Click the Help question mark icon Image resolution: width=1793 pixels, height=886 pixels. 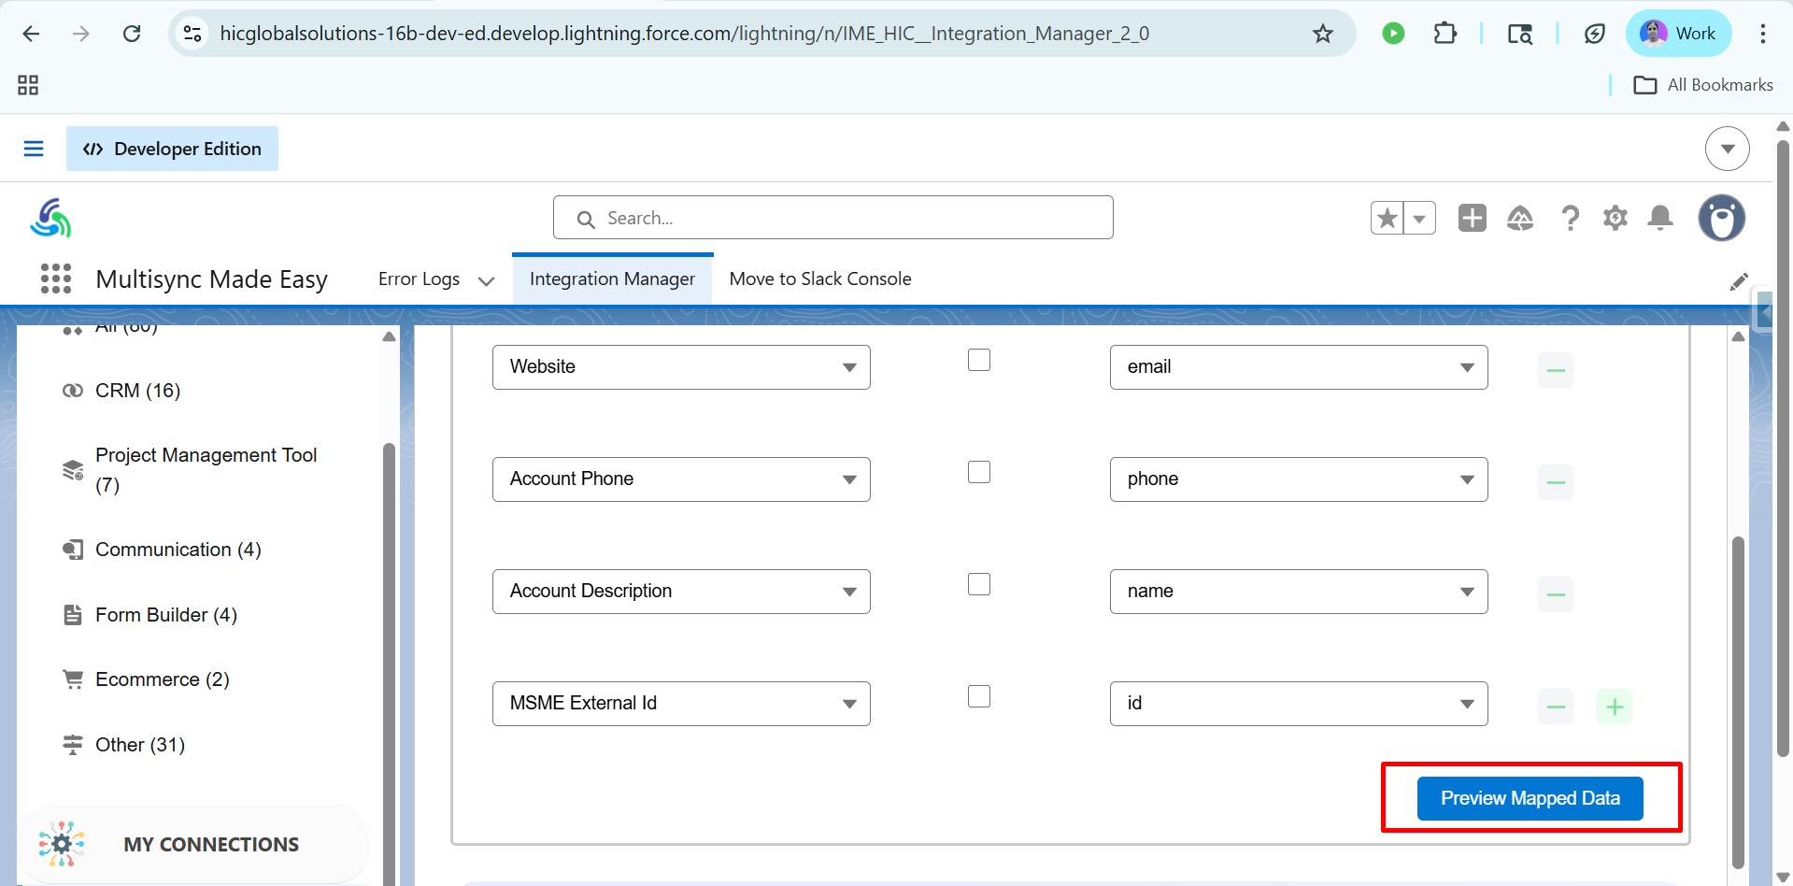[x=1570, y=219]
